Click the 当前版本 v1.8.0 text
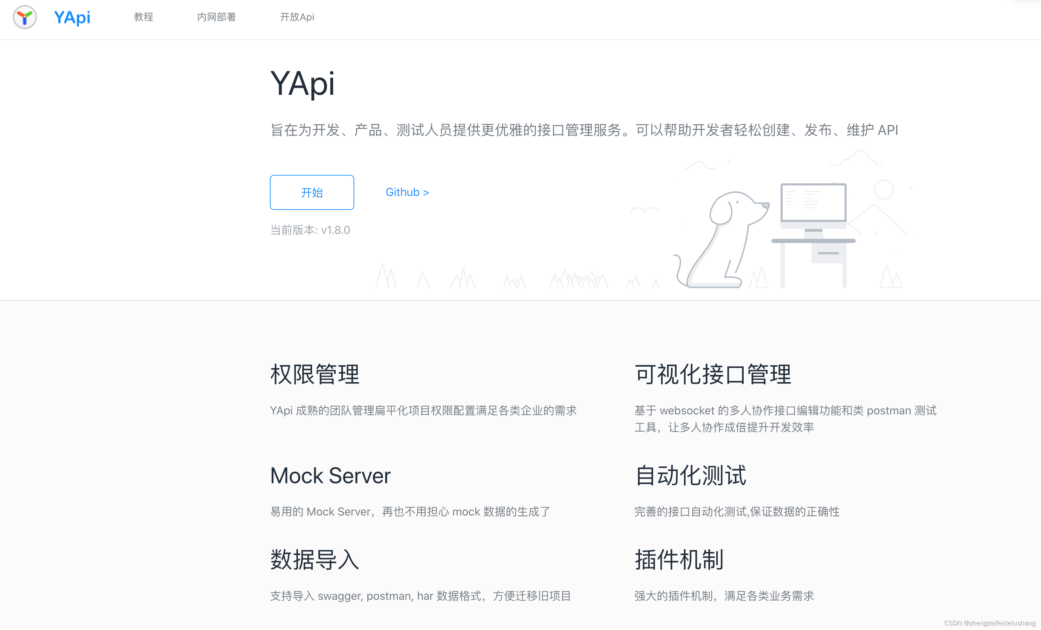Screen dimensions: 1041x630 310,230
